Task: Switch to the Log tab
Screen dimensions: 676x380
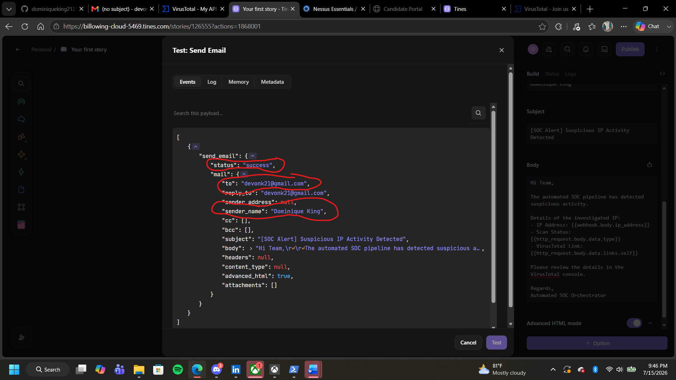Action: pos(212,82)
